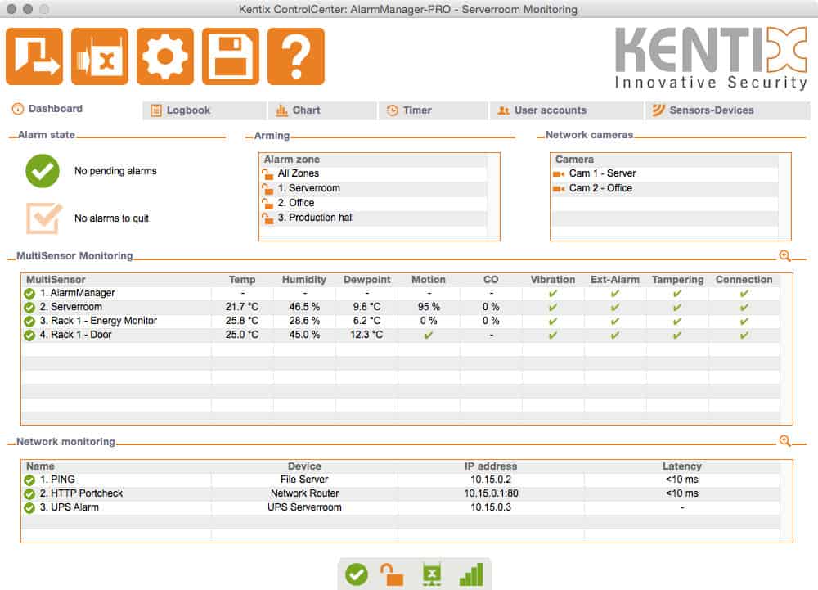This screenshot has width=818, height=590.
Task: Click the No alarms to quit checkbox icon
Action: (x=44, y=218)
